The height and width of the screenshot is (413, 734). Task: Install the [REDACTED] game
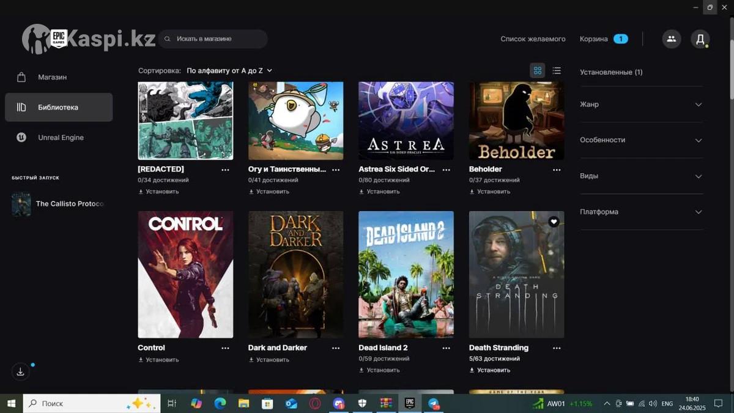pyautogui.click(x=158, y=192)
